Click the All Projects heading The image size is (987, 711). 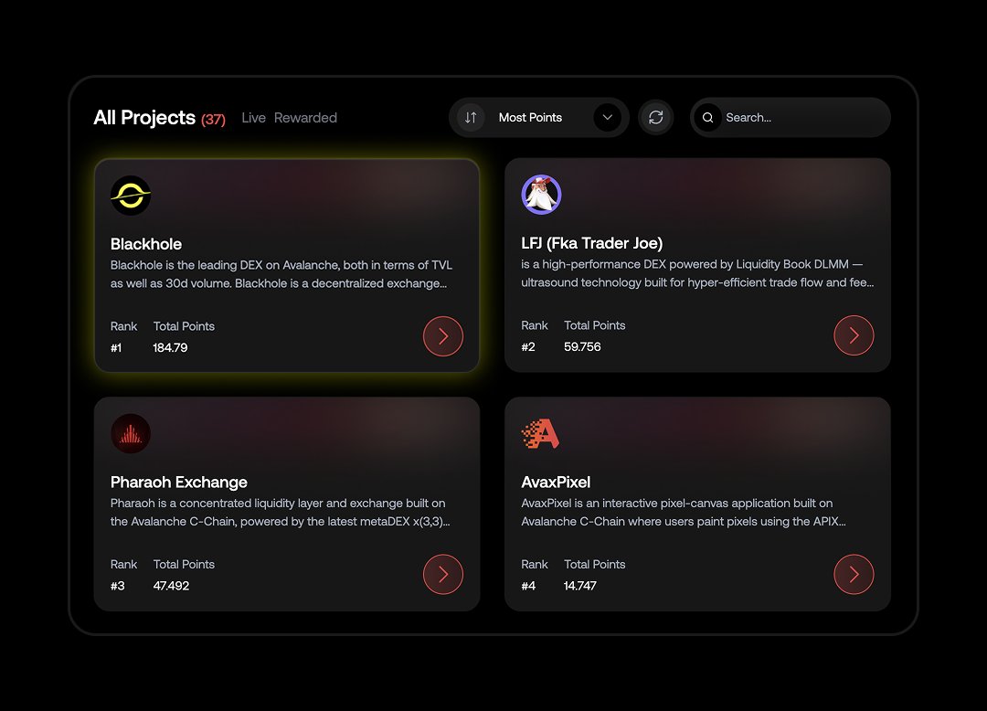pos(144,118)
